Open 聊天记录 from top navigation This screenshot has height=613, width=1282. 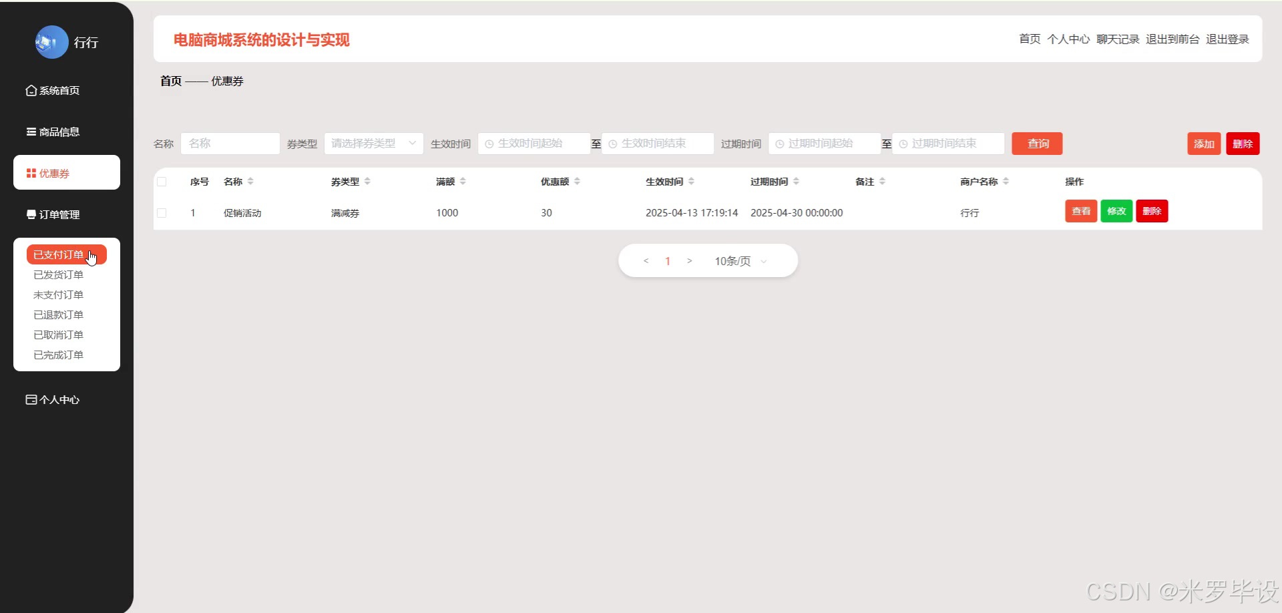[x=1118, y=39]
